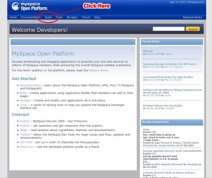Go to My Apps in navigation bar
Viewport: 212px width, 178px height.
72,17
